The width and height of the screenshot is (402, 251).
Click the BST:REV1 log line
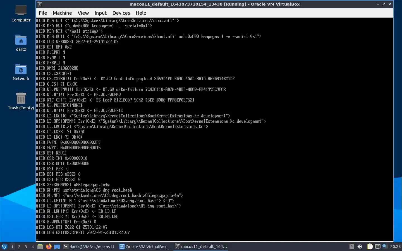(51, 153)
